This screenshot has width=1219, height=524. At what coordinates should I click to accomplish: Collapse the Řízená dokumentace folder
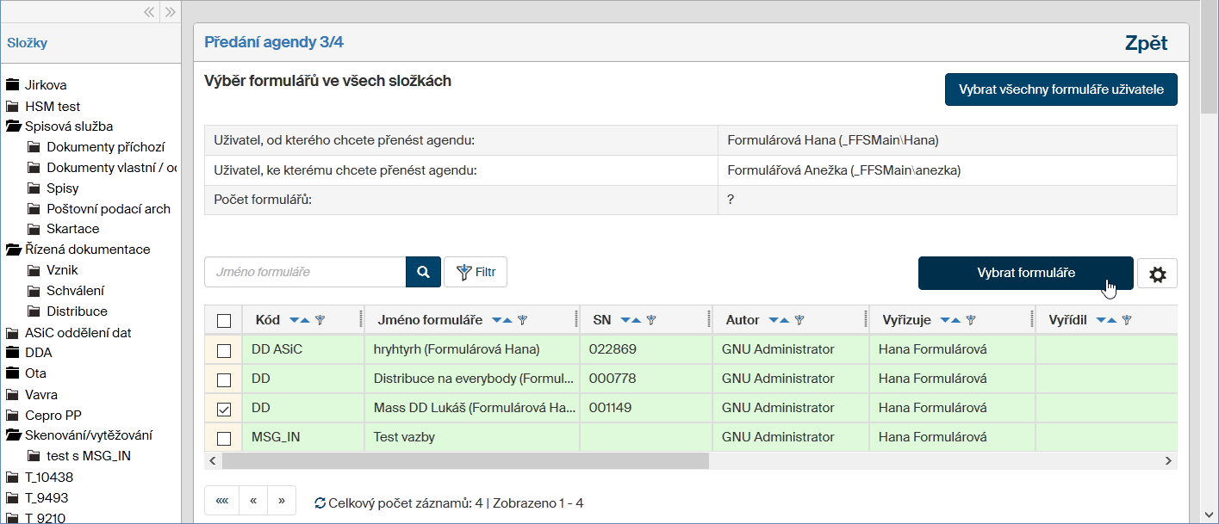coord(13,250)
